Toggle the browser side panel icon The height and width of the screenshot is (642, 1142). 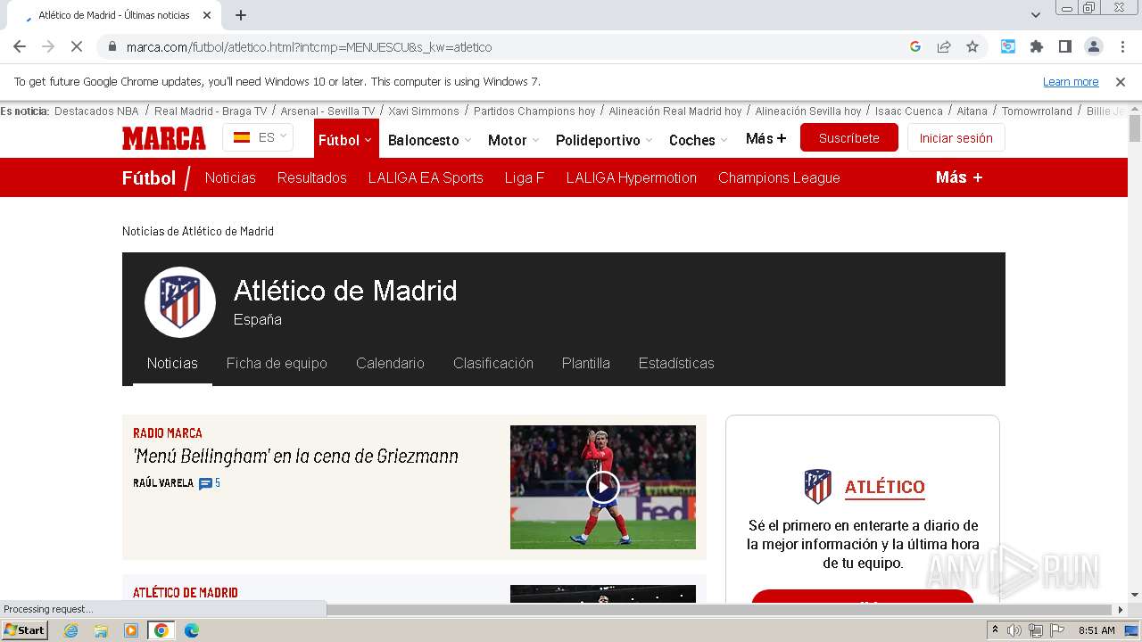(x=1065, y=46)
